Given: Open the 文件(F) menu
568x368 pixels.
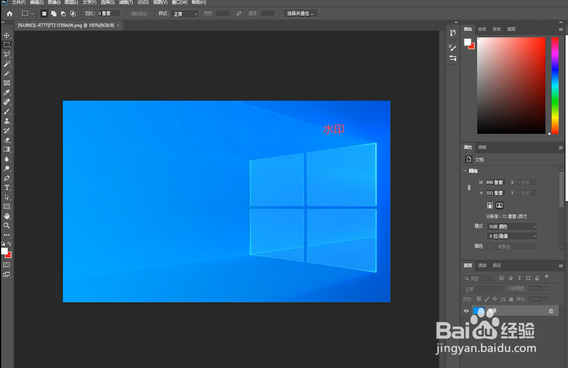Looking at the screenshot, I should [19, 3].
